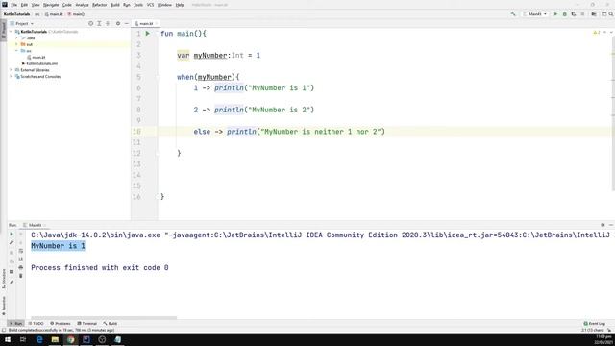Hide the Project panel with the minus icon
This screenshot has height=346, width=615.
coord(126,23)
